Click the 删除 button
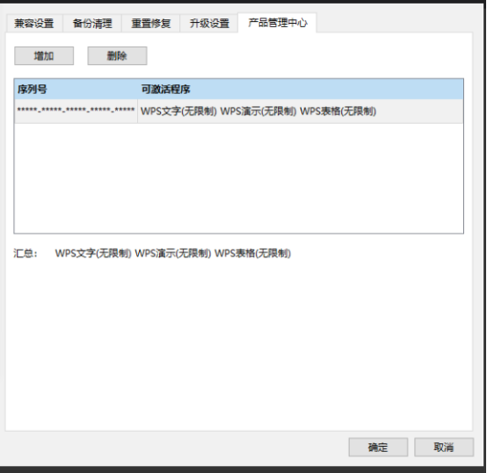 [x=117, y=56]
